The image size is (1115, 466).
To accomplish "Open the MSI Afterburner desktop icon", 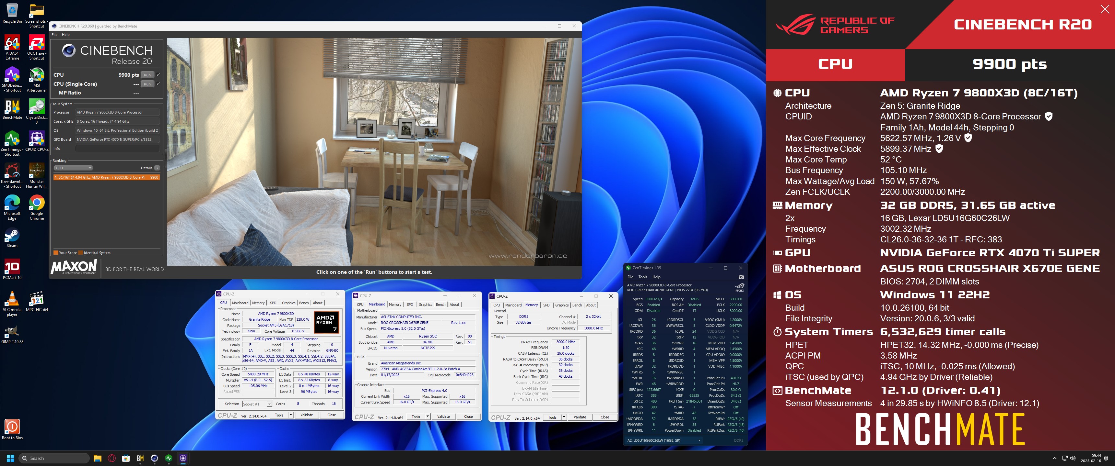I will (37, 80).
